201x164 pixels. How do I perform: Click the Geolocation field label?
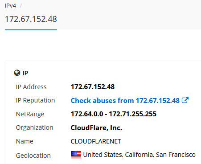(33, 156)
